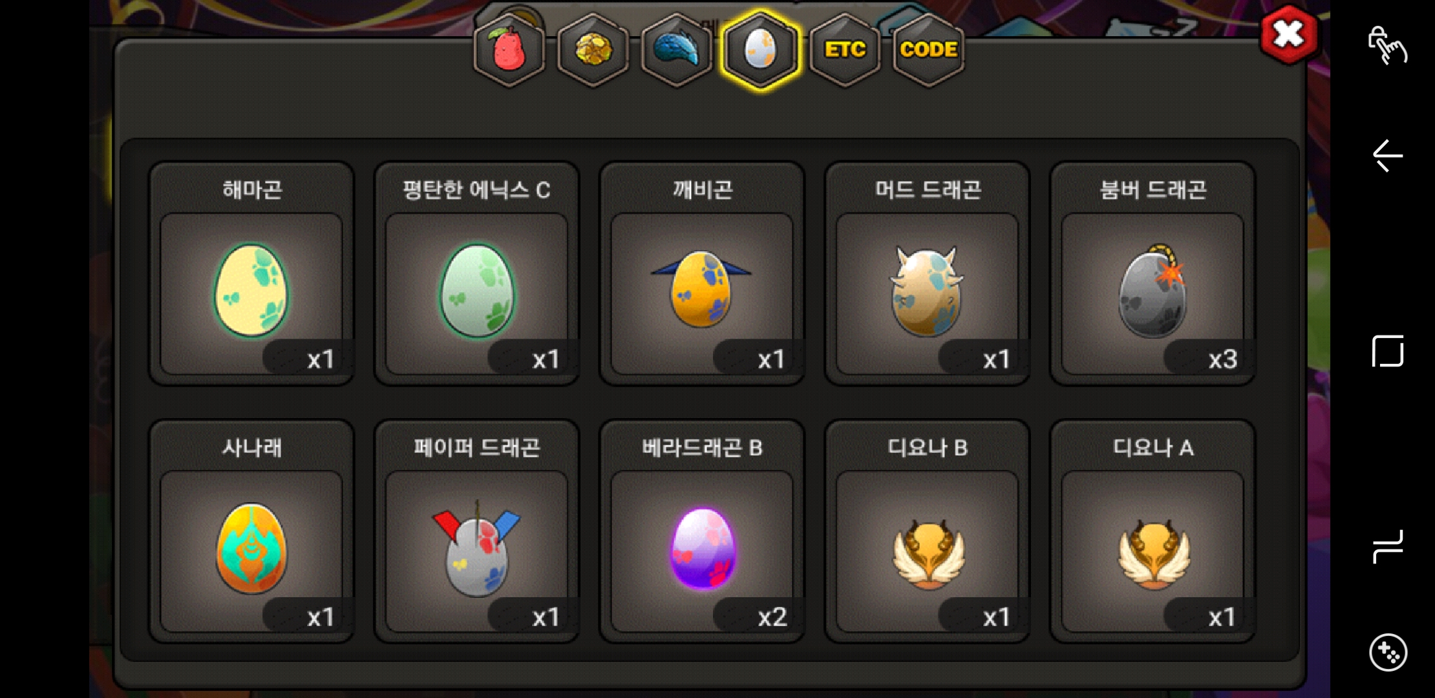
Task: Open the game tools controller icon
Action: coord(1388,653)
